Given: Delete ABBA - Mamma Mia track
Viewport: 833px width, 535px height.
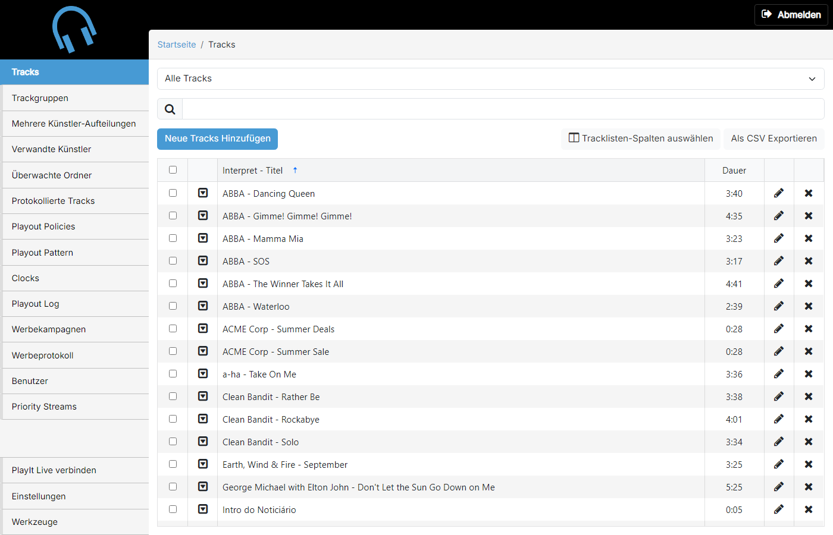Looking at the screenshot, I should click(809, 238).
